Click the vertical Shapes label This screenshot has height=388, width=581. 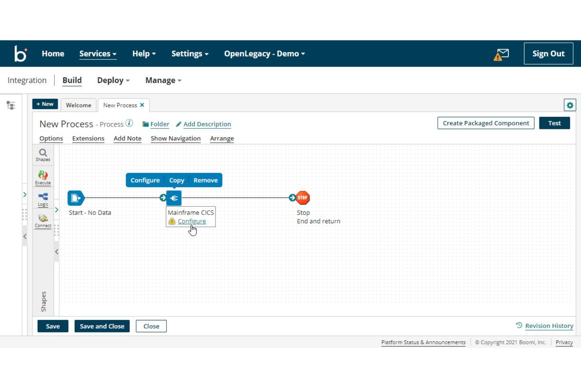(44, 302)
